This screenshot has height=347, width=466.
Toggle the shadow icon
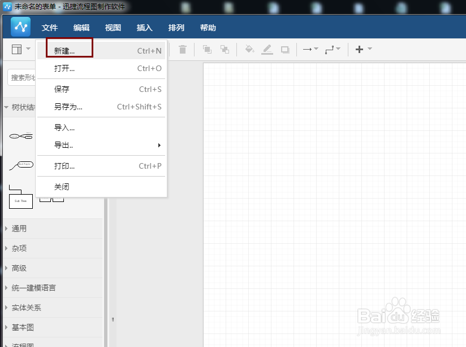(x=285, y=50)
